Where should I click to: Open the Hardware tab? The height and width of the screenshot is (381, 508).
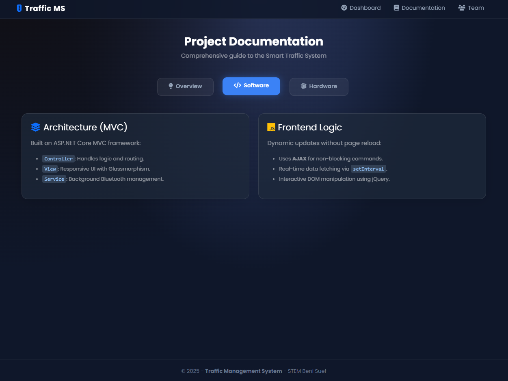coord(319,87)
